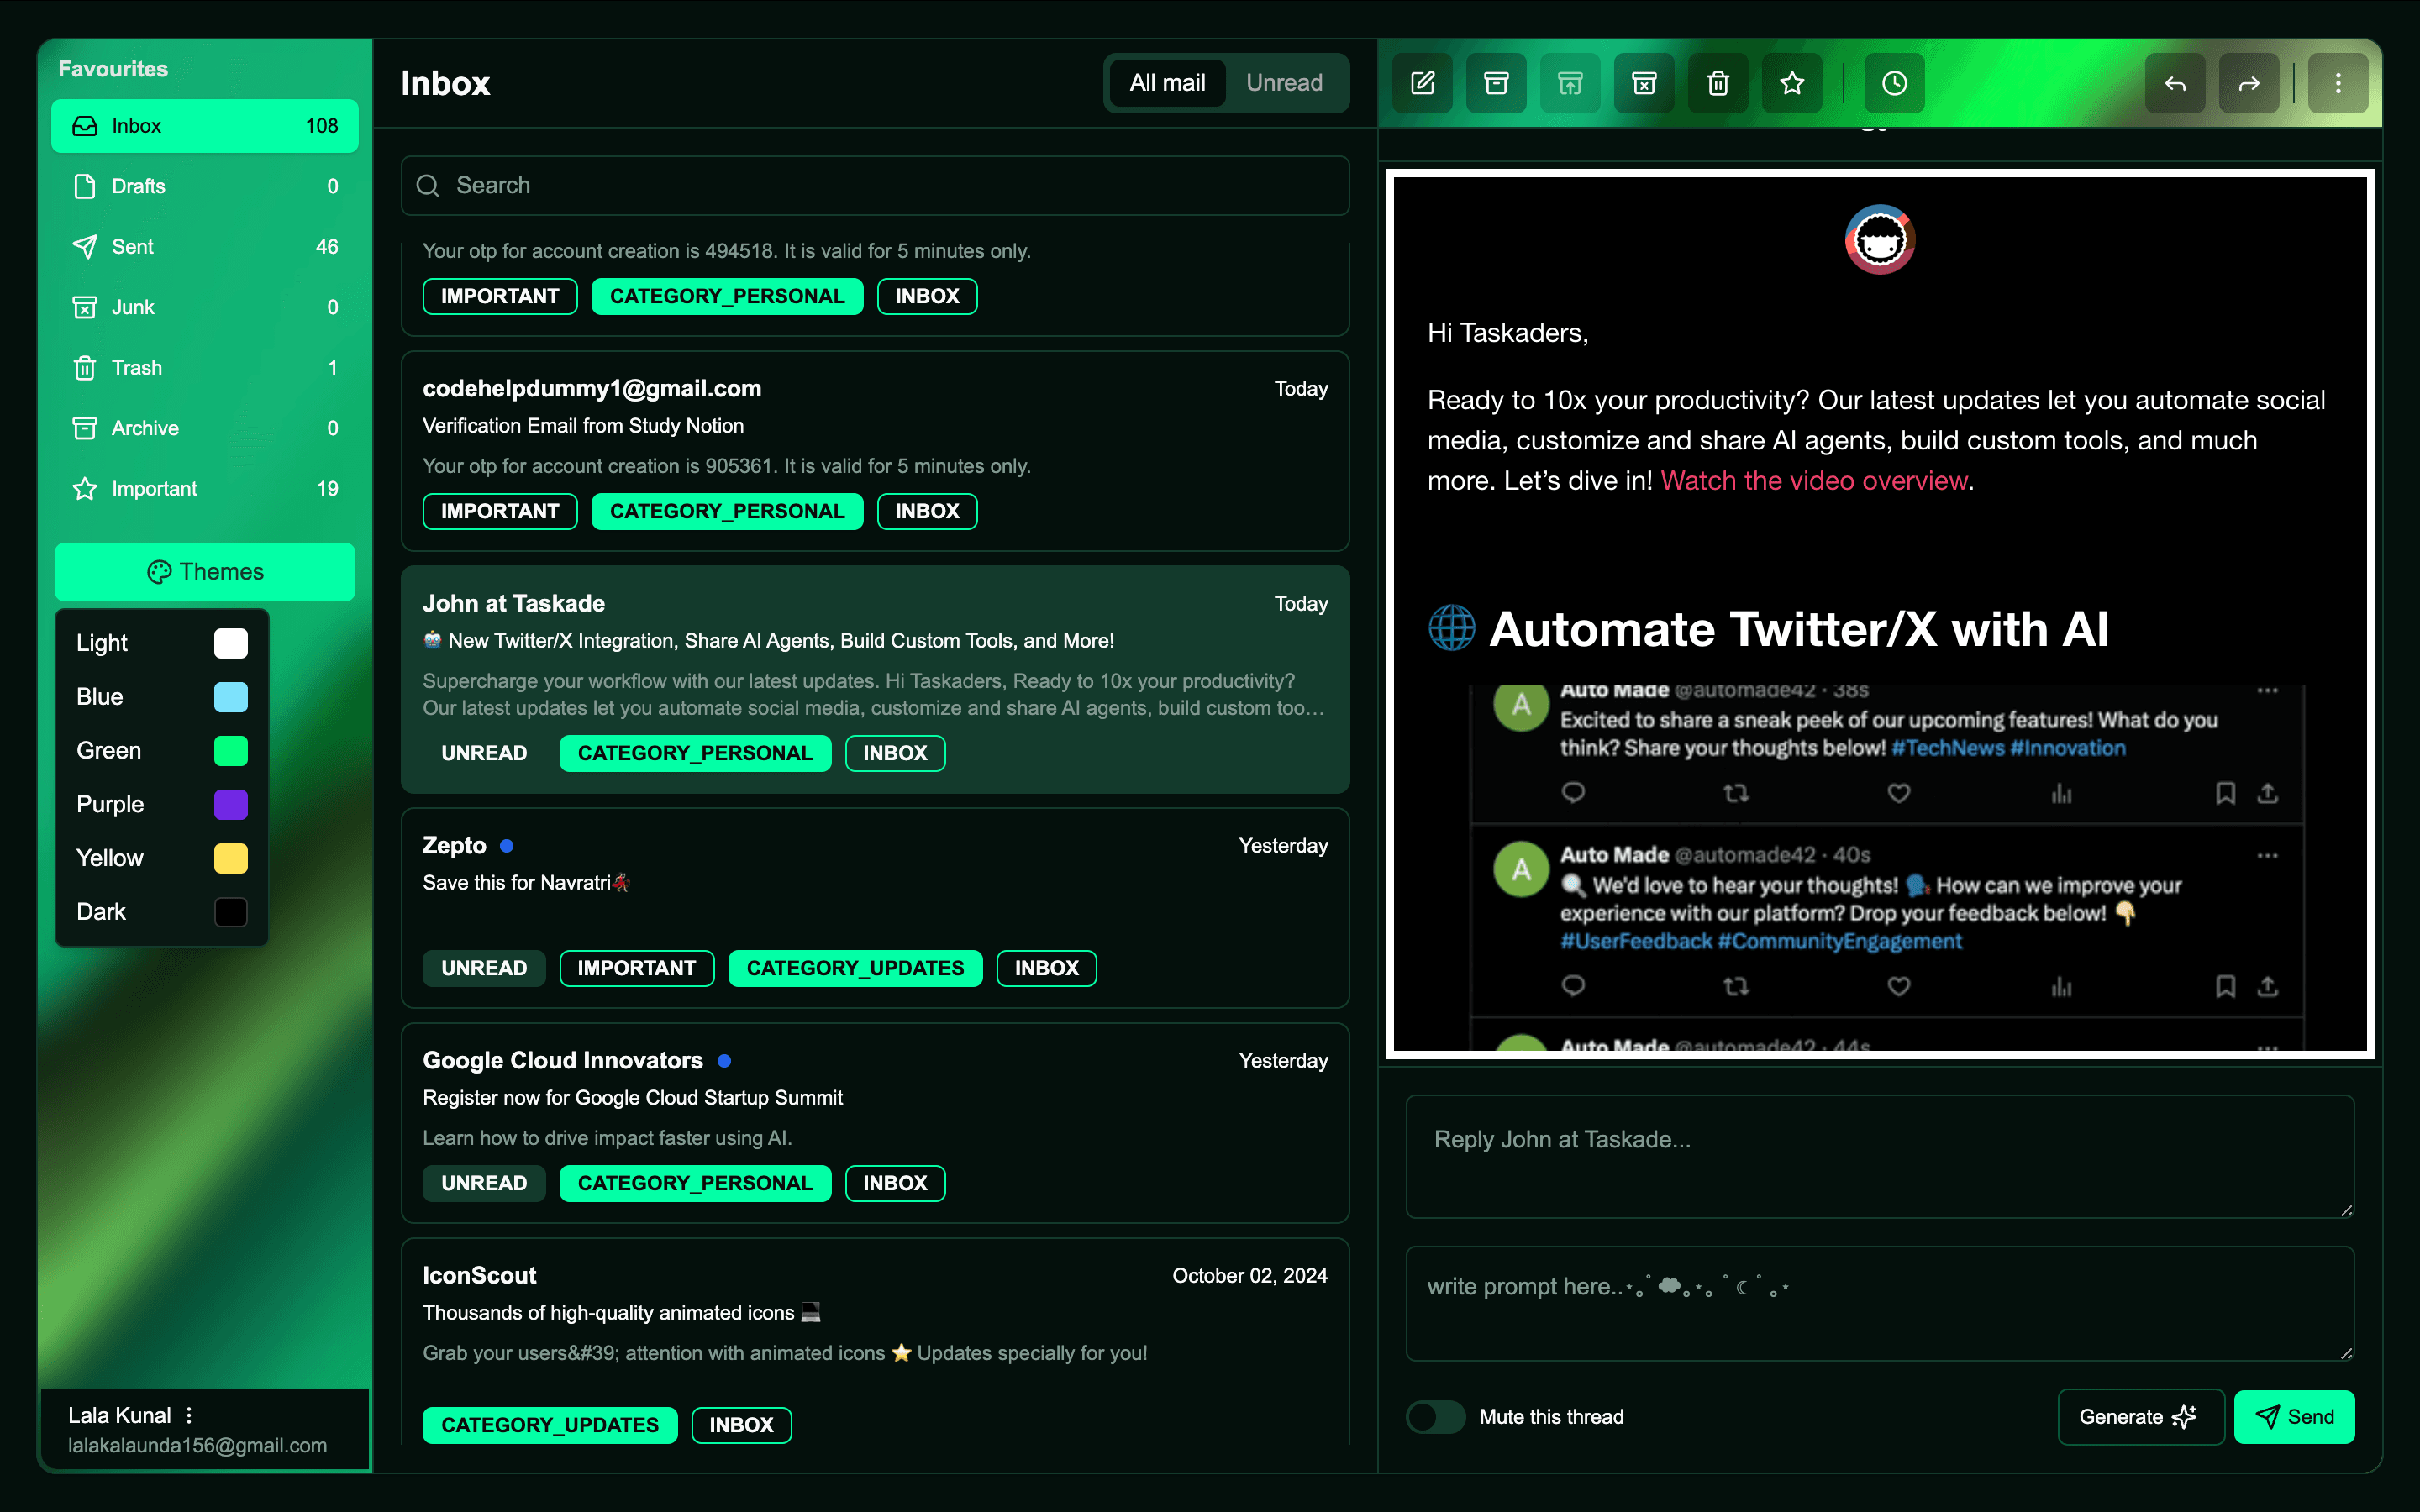
Task: Click the Automate Twitter/X with AI heading
Action: coord(1798,630)
